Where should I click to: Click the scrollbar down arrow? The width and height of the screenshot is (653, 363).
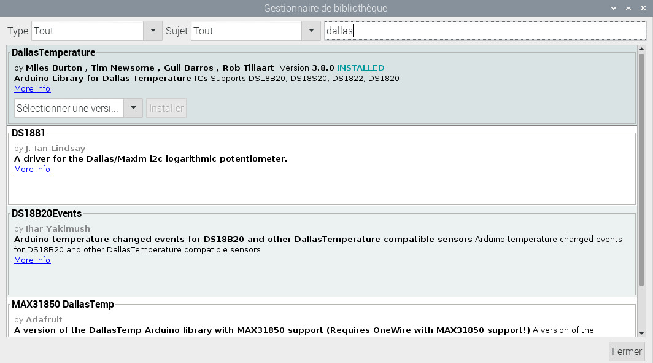click(642, 333)
